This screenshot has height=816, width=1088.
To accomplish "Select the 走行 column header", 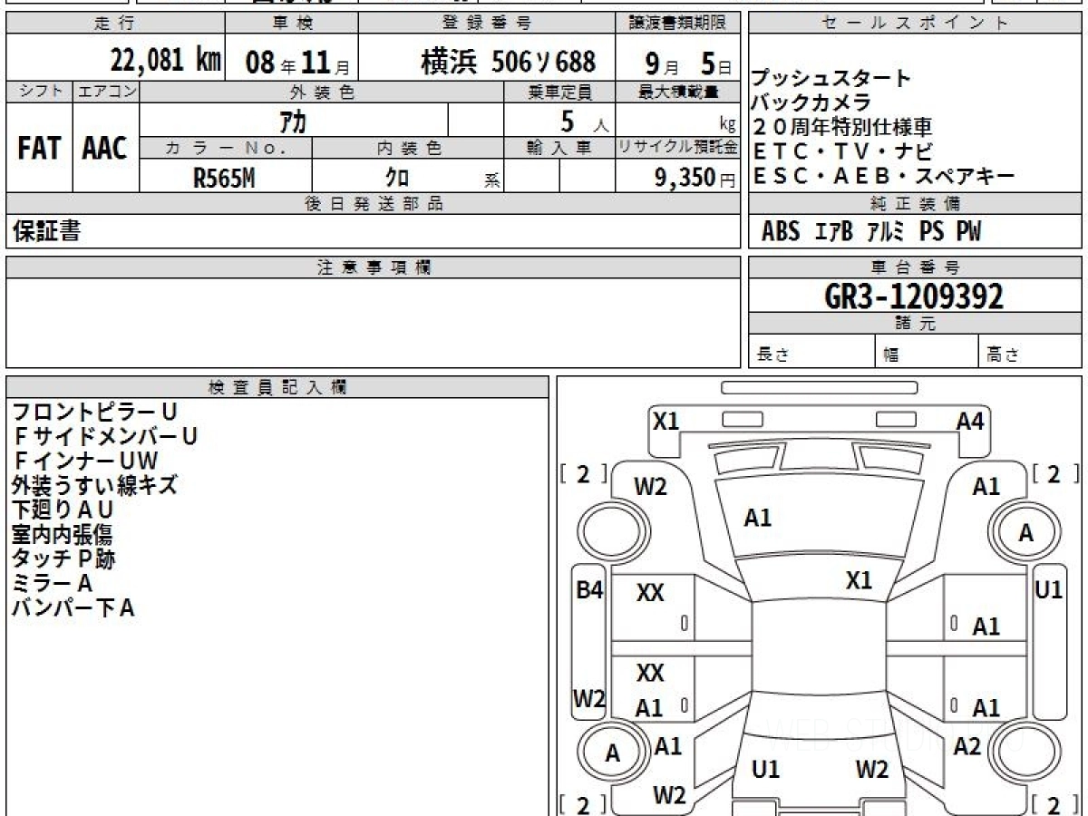I will pyautogui.click(x=114, y=24).
